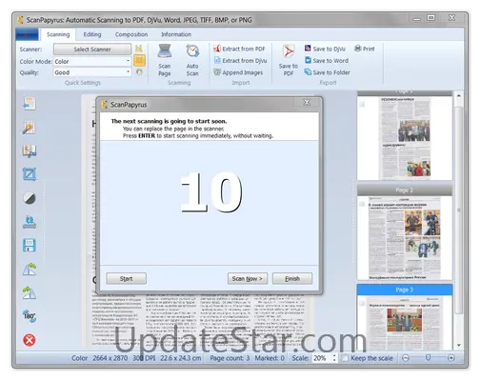Select the magic wand tool in the sidebar
The width and height of the screenshot is (481, 381).
(x=30, y=128)
